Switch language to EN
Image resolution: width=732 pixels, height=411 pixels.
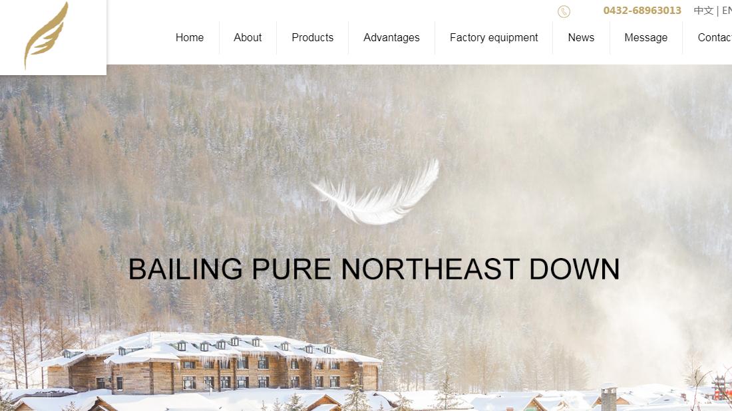727,10
